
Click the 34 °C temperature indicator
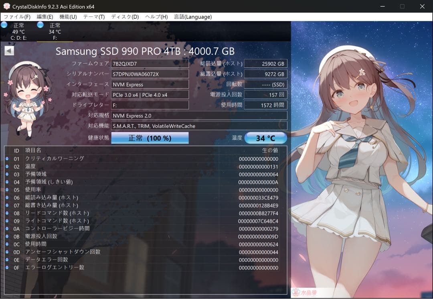point(266,138)
